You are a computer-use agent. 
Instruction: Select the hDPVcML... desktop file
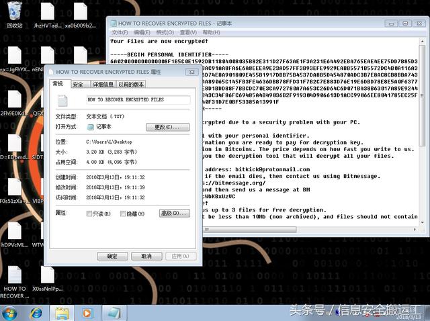click(x=14, y=234)
